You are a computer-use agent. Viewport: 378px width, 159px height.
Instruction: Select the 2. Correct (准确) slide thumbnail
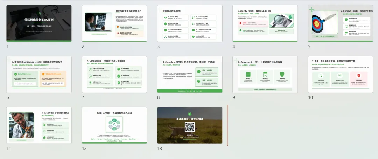coord(341,23)
